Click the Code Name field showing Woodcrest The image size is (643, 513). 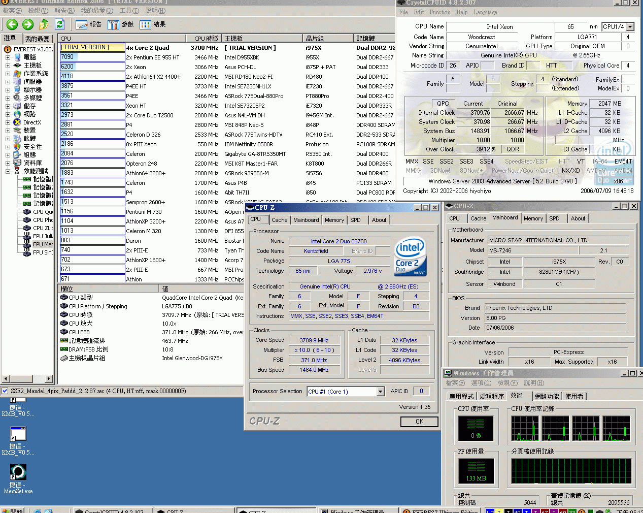pos(482,37)
